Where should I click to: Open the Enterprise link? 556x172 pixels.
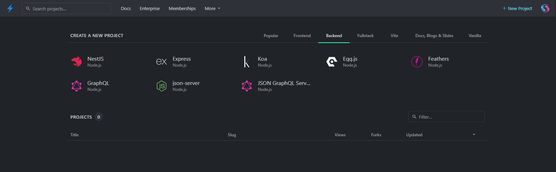(150, 9)
